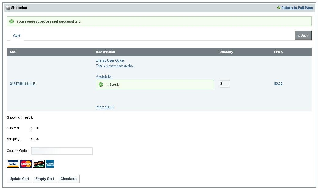Click the In Stock green check icon
The width and height of the screenshot is (319, 190).
point(101,84)
